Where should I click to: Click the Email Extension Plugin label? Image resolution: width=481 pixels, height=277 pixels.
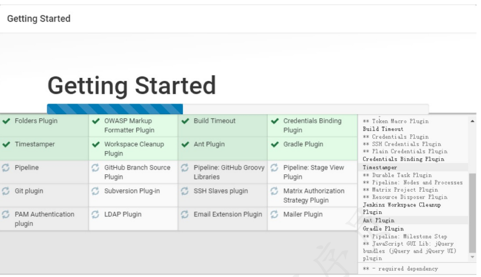click(228, 214)
